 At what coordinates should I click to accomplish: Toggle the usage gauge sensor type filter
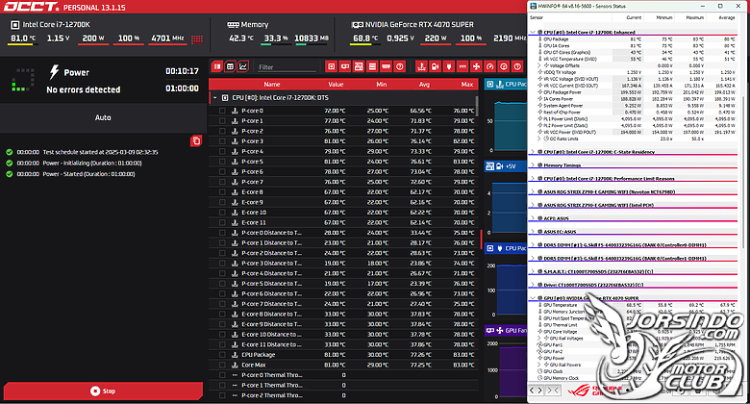(489, 66)
